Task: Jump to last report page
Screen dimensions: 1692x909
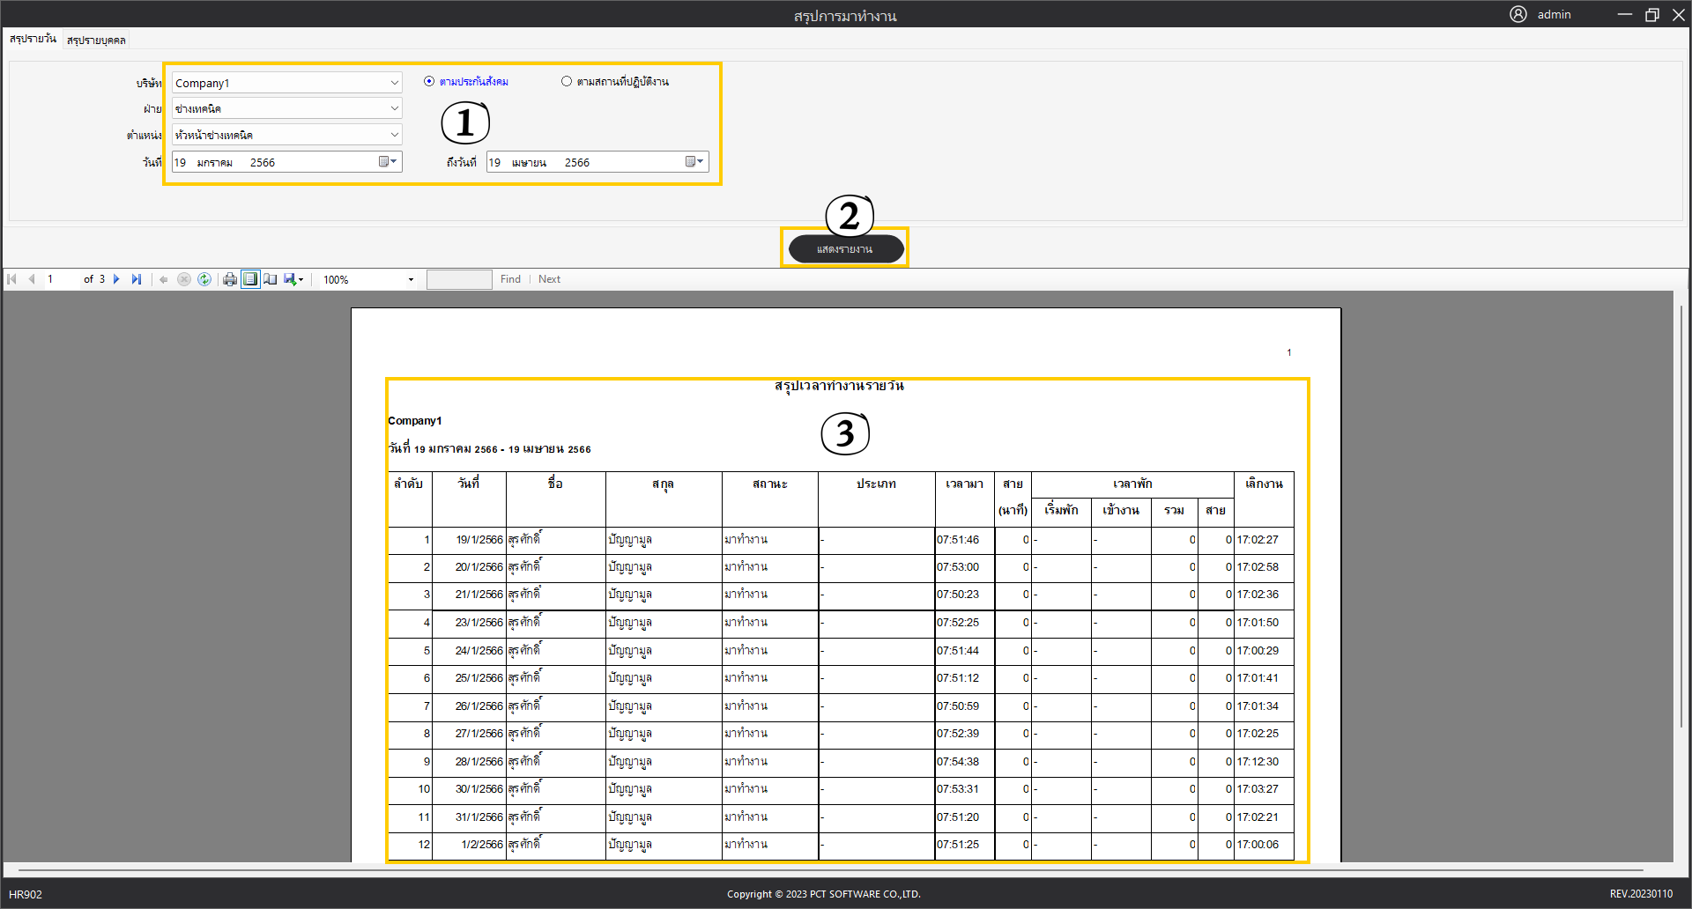Action: [137, 279]
